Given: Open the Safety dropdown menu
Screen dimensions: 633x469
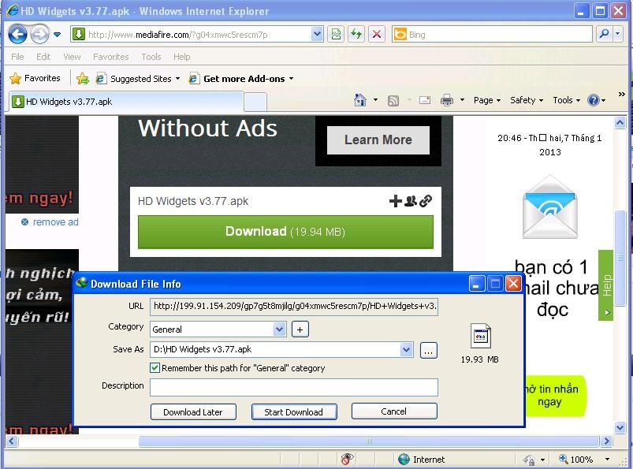Looking at the screenshot, I should tap(527, 100).
